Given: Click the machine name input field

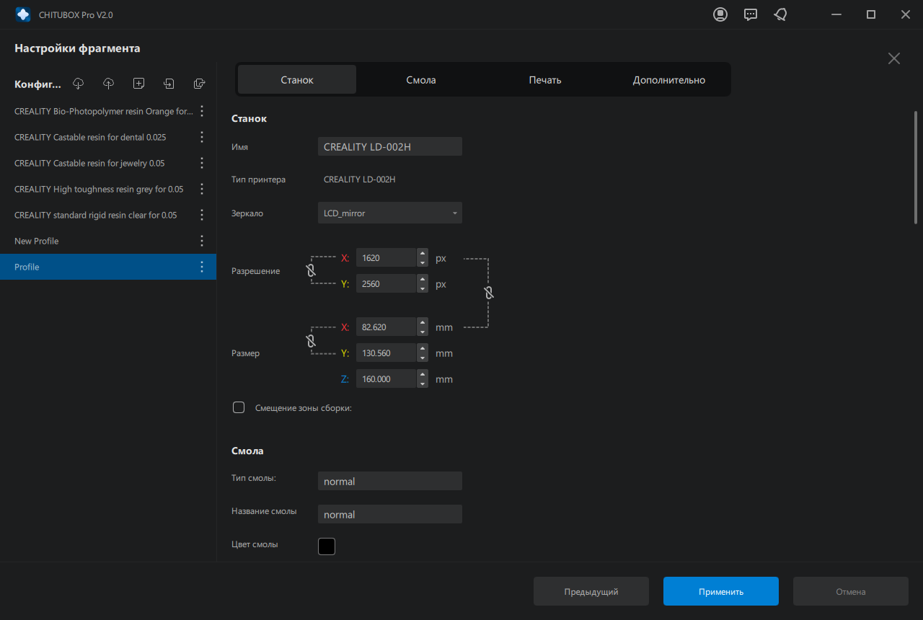Looking at the screenshot, I should (390, 146).
